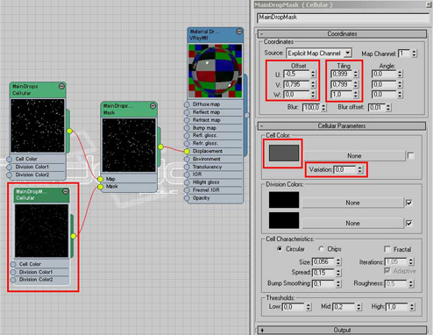Viewport: 433px width, 335px height.
Task: Toggle the first Division Colors map checkbox
Action: click(x=409, y=203)
